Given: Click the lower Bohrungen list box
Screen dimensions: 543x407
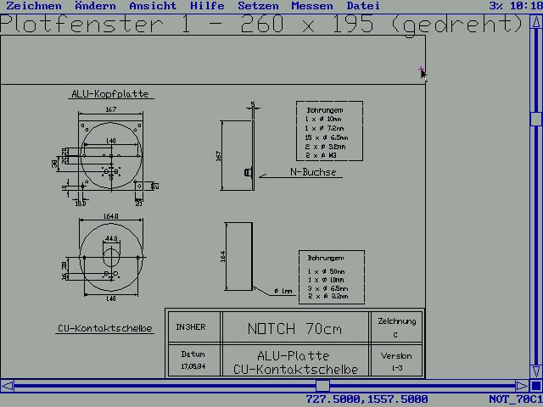Looking at the screenshot, I should pos(332,277).
